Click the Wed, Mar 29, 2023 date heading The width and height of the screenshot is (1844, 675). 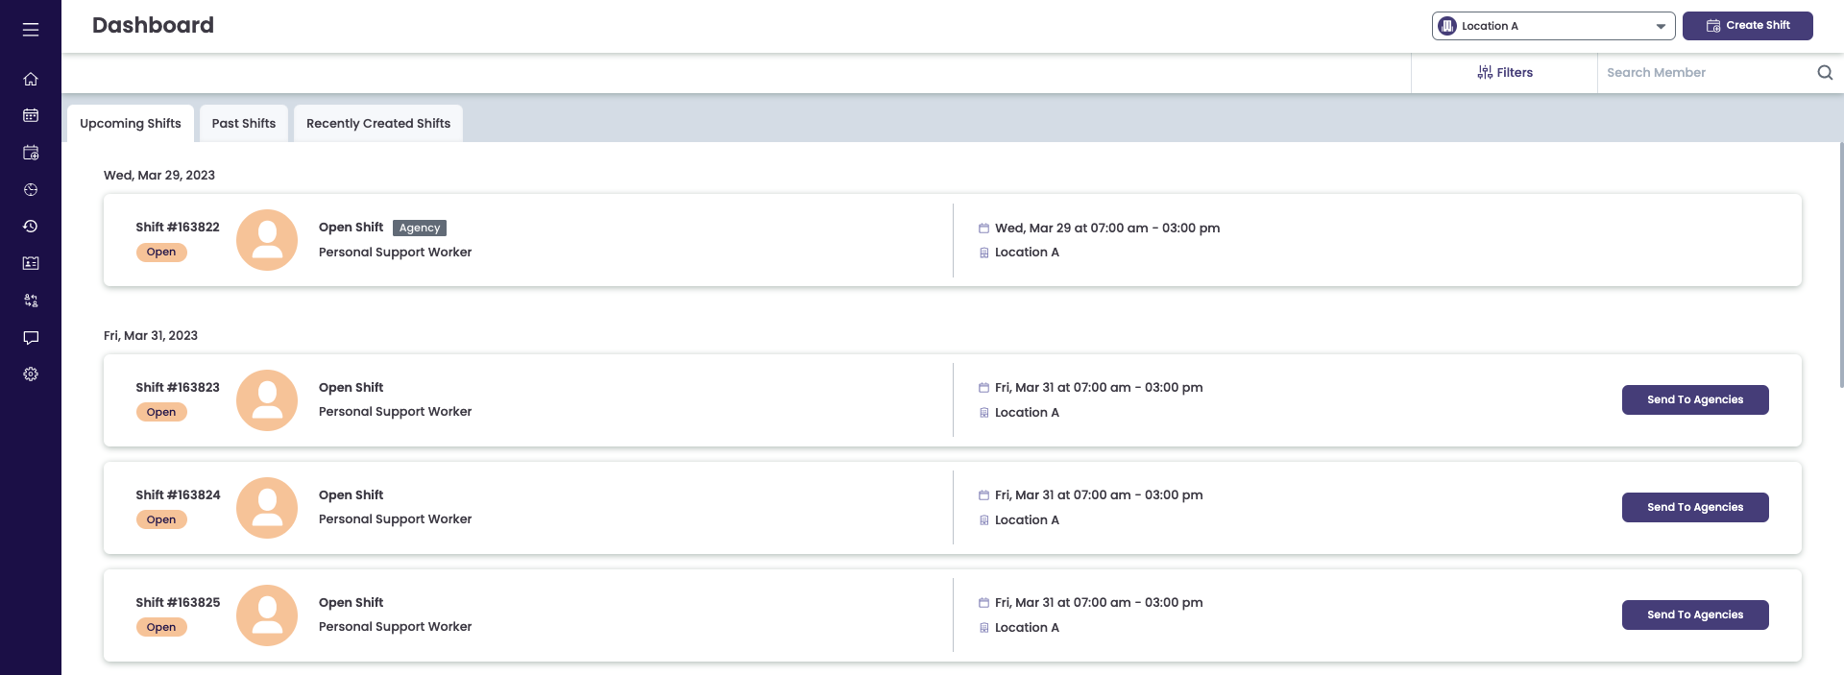pos(159,175)
